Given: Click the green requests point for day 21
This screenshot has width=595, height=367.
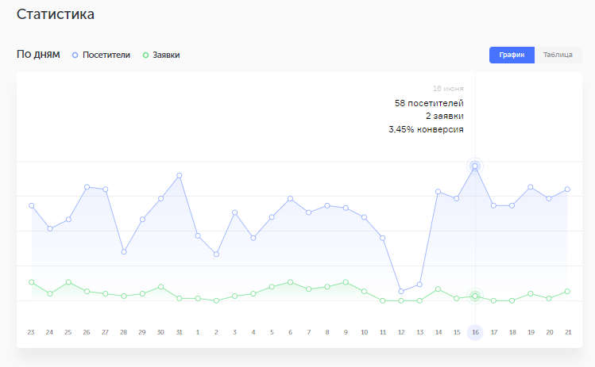Looking at the screenshot, I should [x=567, y=291].
